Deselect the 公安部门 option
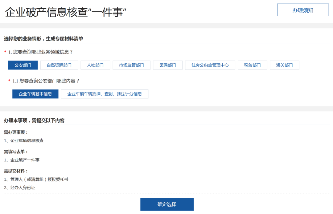333x214 pixels. pos(23,65)
